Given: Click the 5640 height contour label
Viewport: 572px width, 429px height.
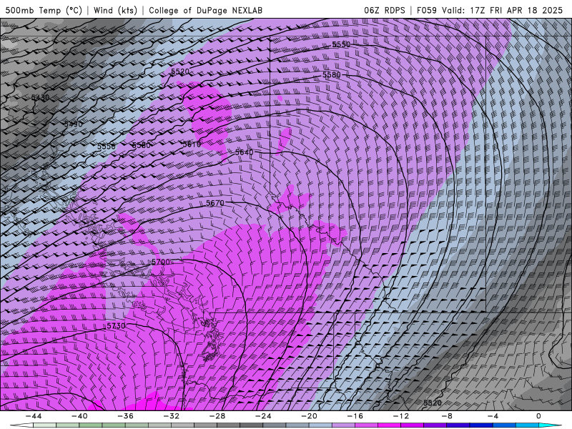Looking at the screenshot, I should (x=244, y=152).
